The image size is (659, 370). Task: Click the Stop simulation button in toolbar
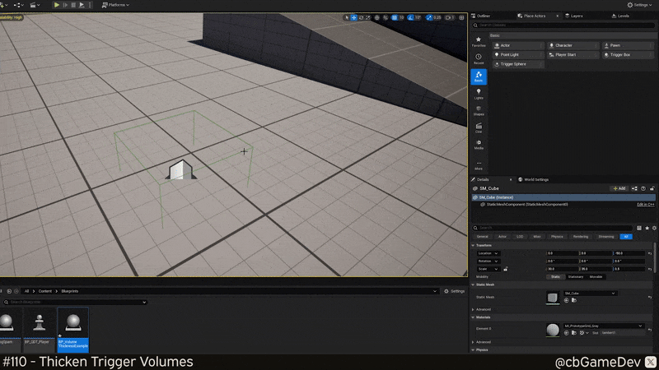coord(73,5)
